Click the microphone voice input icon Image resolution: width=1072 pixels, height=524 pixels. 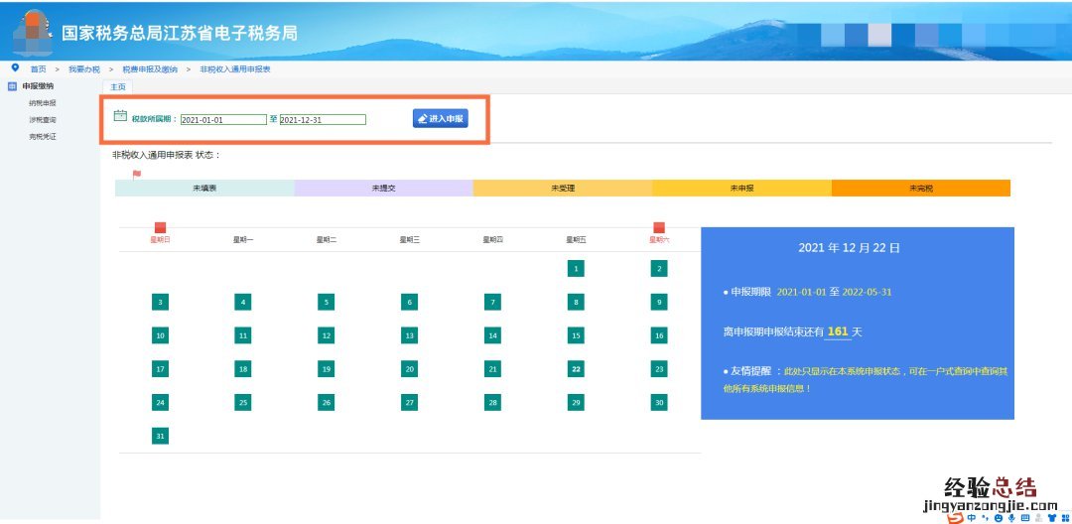[1011, 517]
